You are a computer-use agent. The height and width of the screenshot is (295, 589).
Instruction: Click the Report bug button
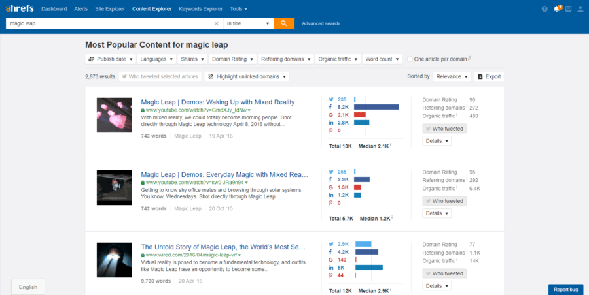tap(565, 290)
